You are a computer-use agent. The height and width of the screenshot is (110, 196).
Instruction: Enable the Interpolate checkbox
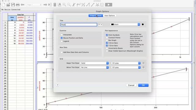62,35
